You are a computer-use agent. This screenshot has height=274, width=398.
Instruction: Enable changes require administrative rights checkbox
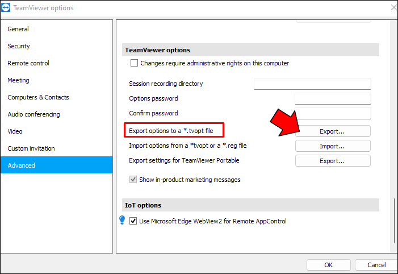point(135,63)
